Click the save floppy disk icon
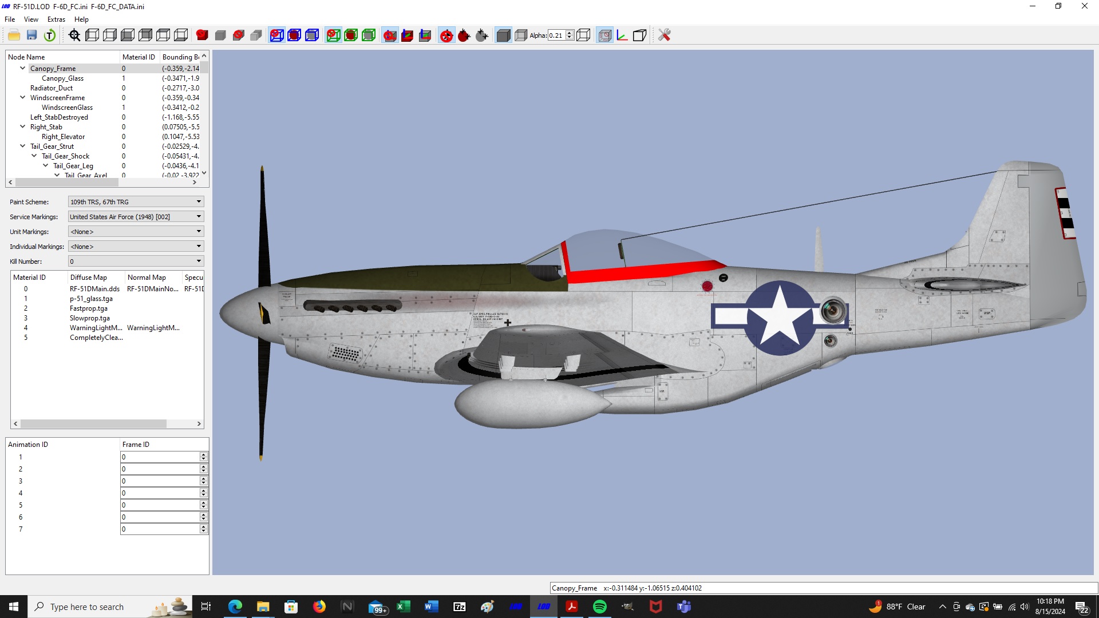Image resolution: width=1099 pixels, height=618 pixels. (x=32, y=35)
